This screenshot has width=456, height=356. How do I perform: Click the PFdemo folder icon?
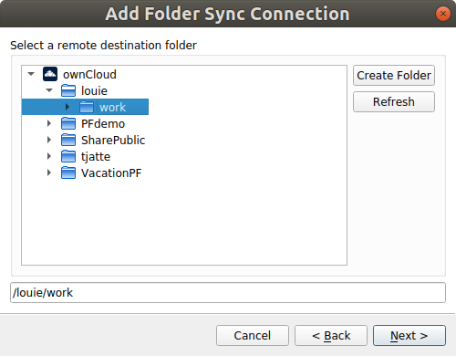coord(68,123)
